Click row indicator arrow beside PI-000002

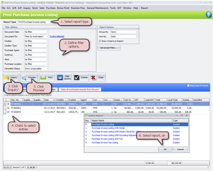click(4, 104)
